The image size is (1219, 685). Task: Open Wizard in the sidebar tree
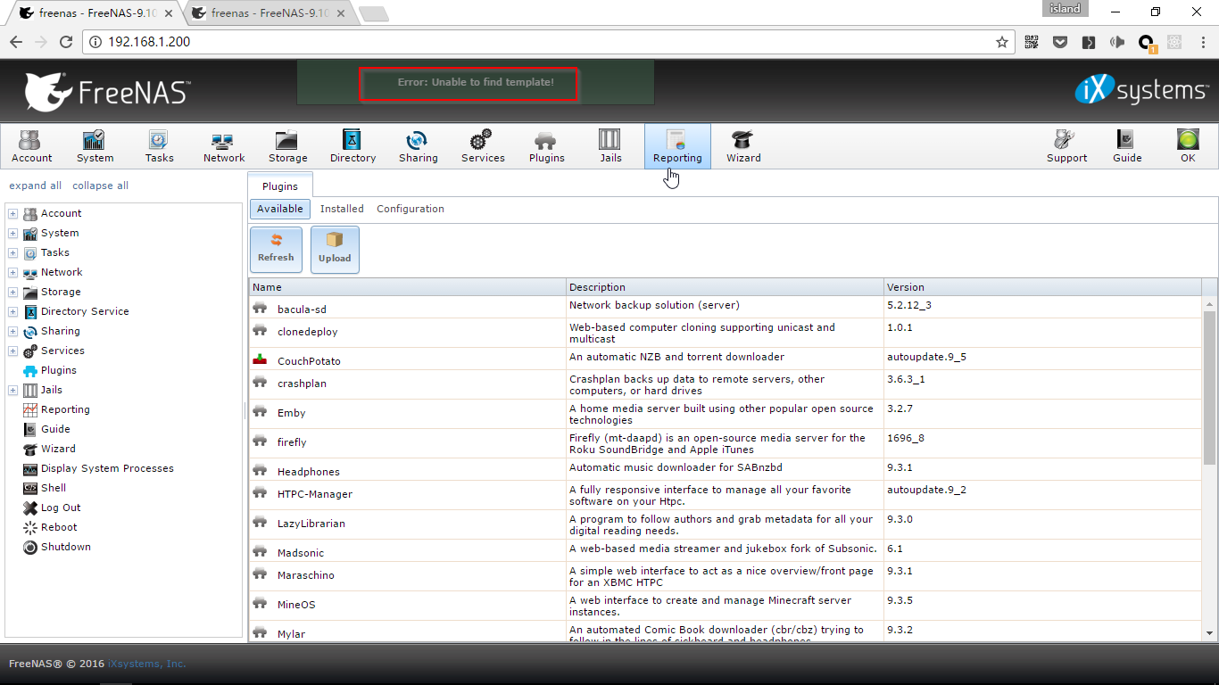coord(58,449)
